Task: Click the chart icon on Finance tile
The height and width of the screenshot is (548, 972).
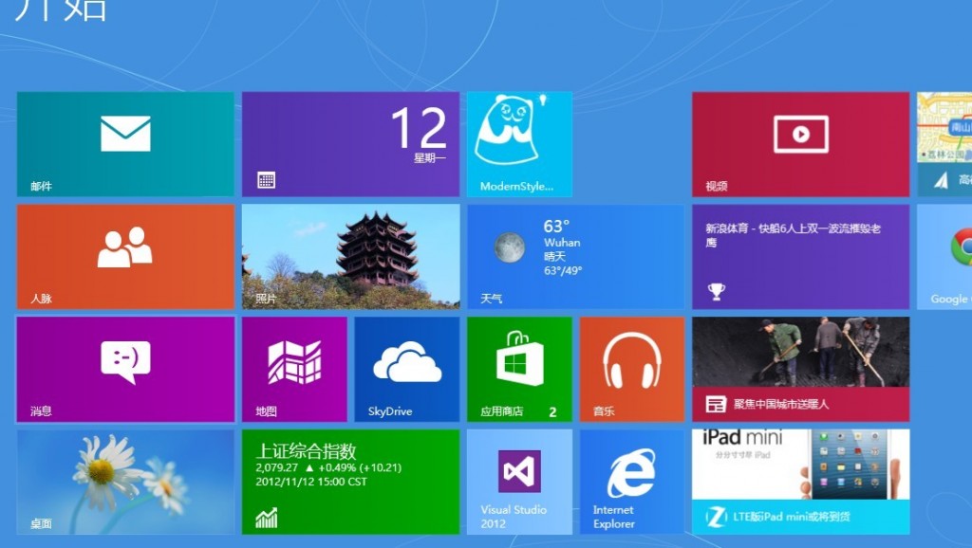Action: coord(267,518)
